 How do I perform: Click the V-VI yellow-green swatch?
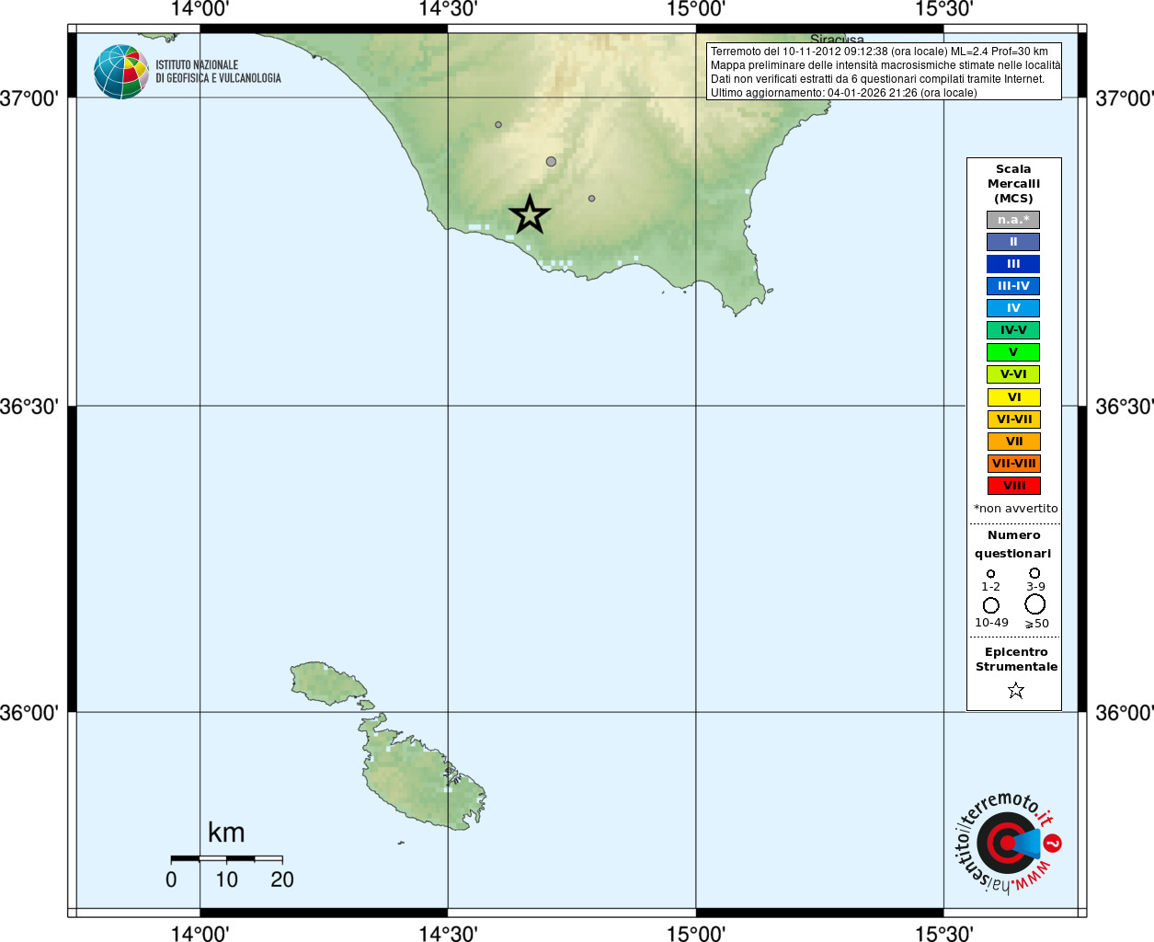(1013, 374)
